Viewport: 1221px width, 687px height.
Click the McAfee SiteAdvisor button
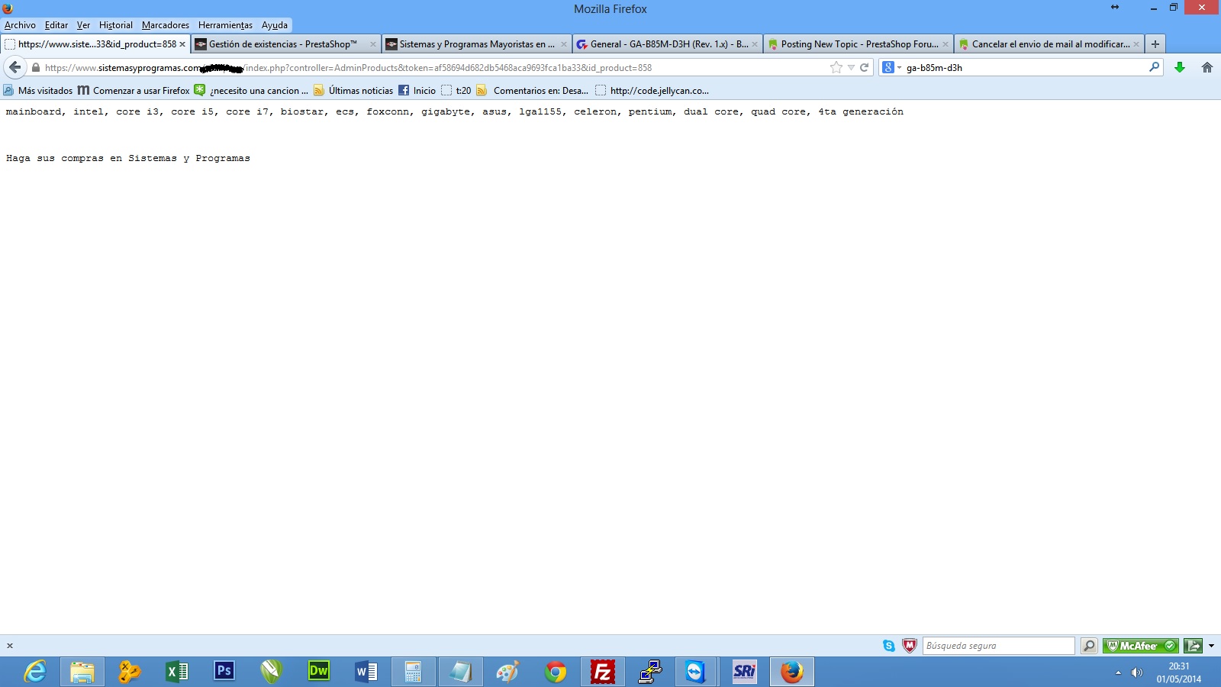point(1140,646)
